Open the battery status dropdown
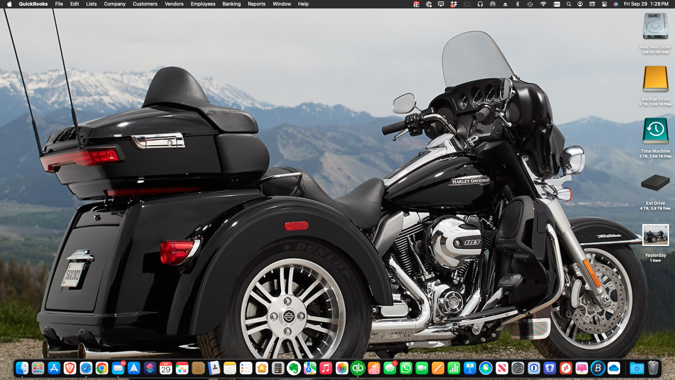 click(557, 4)
